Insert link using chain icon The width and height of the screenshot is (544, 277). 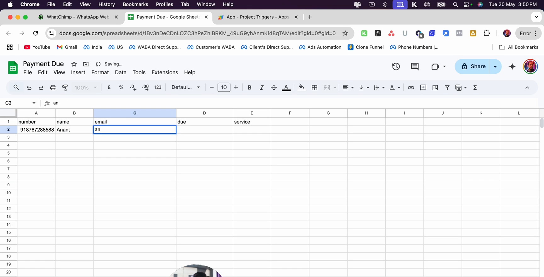(x=411, y=88)
